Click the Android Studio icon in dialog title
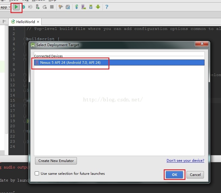This screenshot has width=221, height=193. click(33, 45)
